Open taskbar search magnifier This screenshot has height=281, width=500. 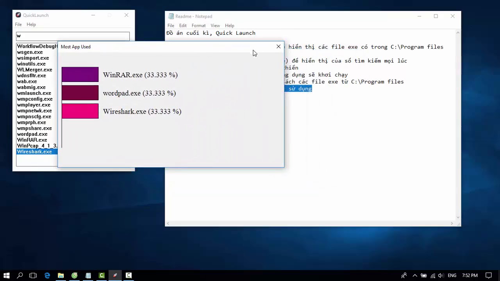pyautogui.click(x=20, y=276)
